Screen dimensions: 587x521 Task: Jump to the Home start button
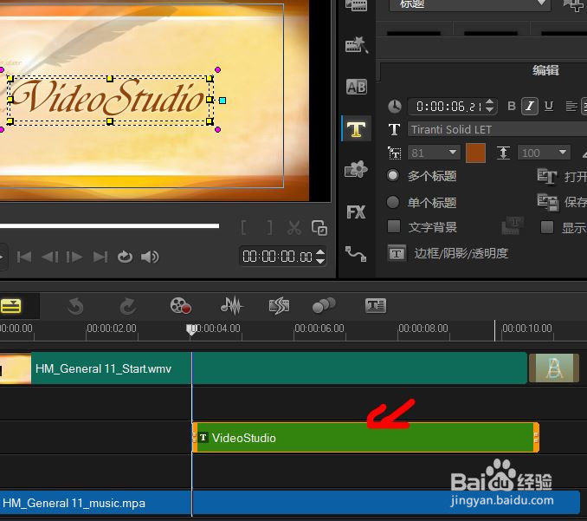24,257
